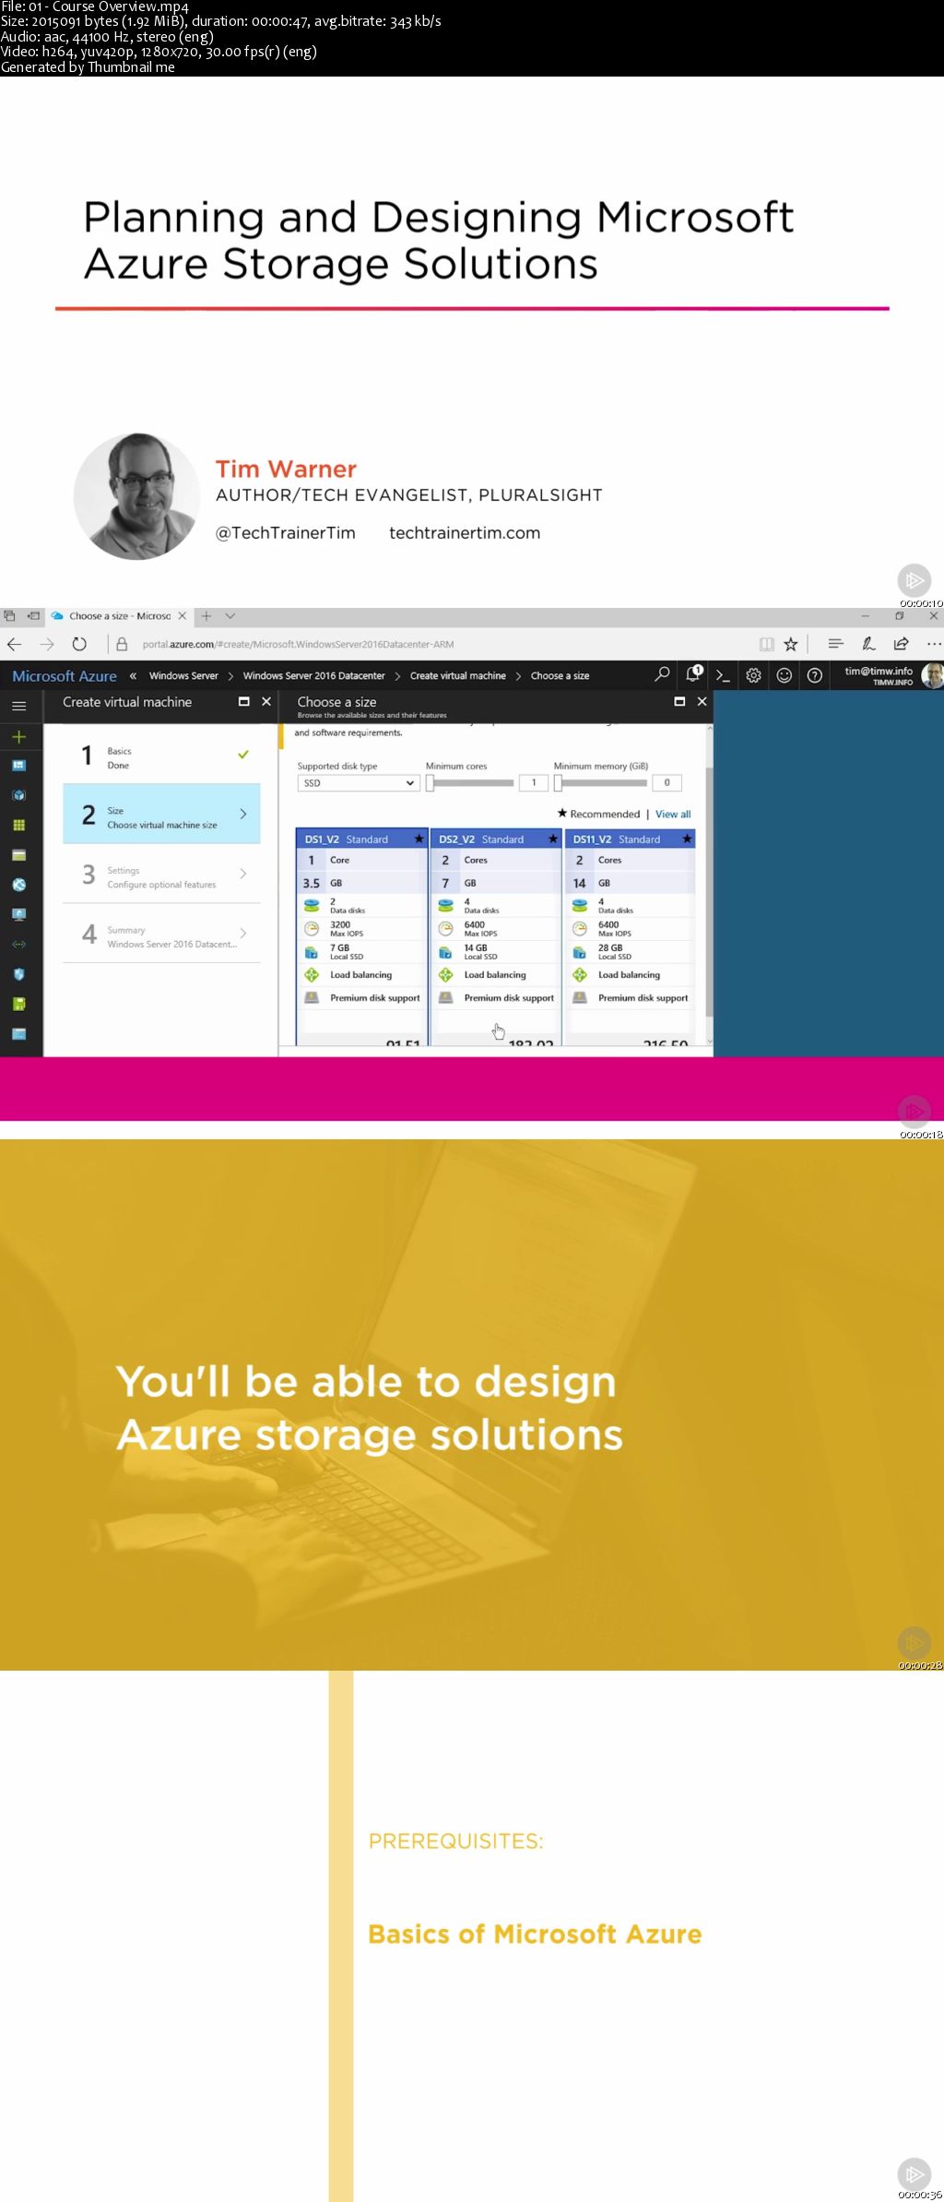Click the techtrainertim.com text

465,532
